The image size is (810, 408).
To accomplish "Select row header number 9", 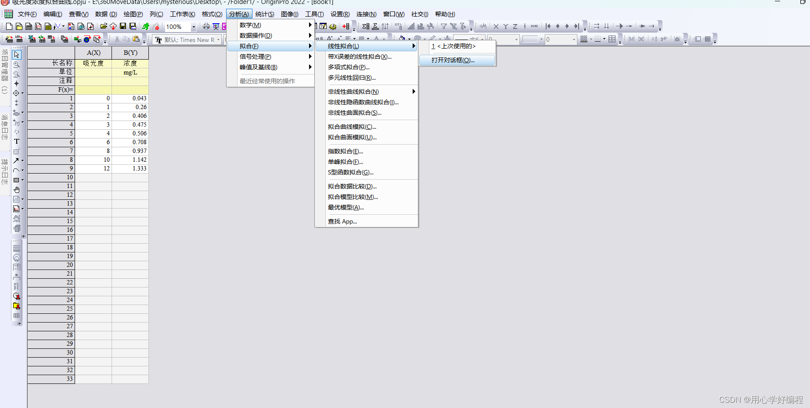I will click(51, 168).
